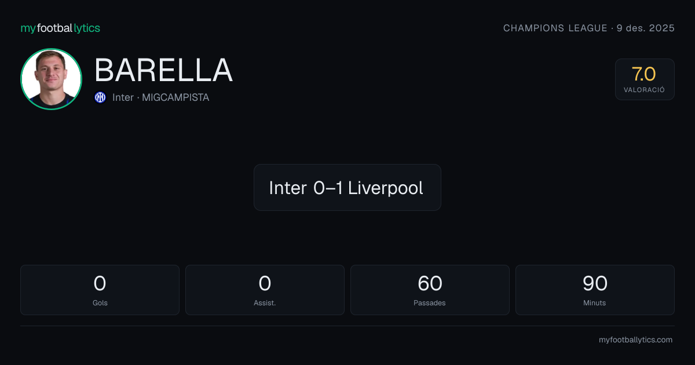Select the BARELLA player name heading
Viewport: 695px width, 365px height.
(163, 70)
